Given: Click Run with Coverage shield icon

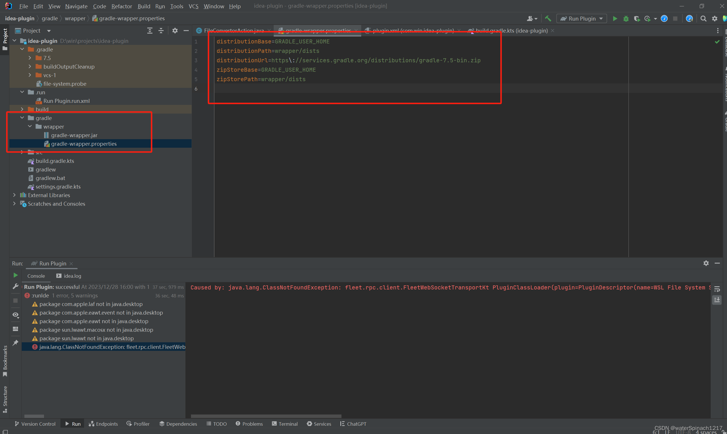Looking at the screenshot, I should point(637,18).
